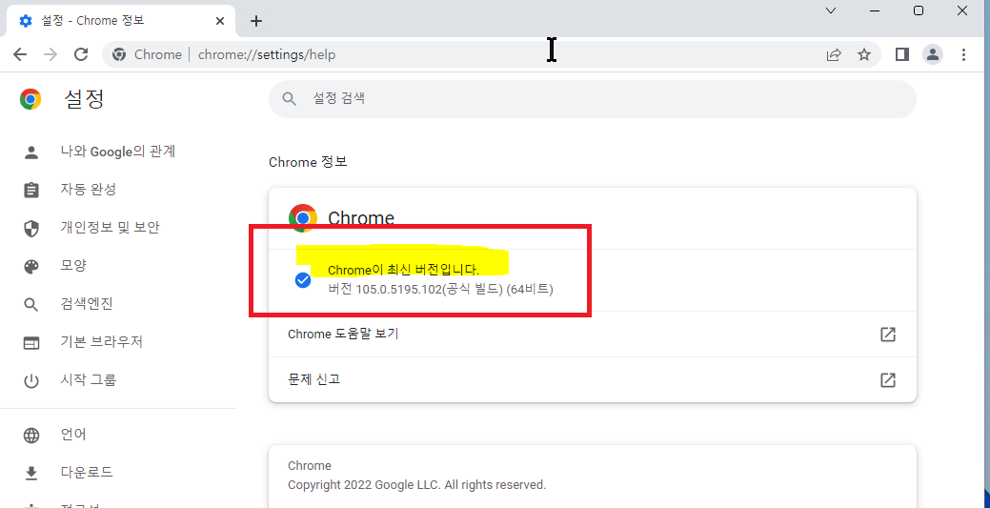Click the power icon for 시작 그룹
The width and height of the screenshot is (990, 508).
30,381
